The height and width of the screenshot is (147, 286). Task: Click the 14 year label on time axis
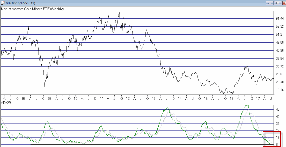click(x=180, y=98)
